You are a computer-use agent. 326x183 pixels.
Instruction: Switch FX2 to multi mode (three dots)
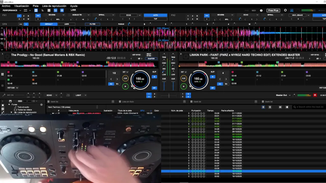point(207,16)
